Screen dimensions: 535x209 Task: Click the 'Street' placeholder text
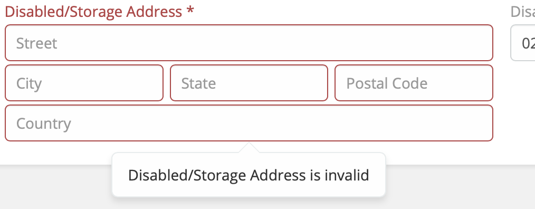coord(37,43)
